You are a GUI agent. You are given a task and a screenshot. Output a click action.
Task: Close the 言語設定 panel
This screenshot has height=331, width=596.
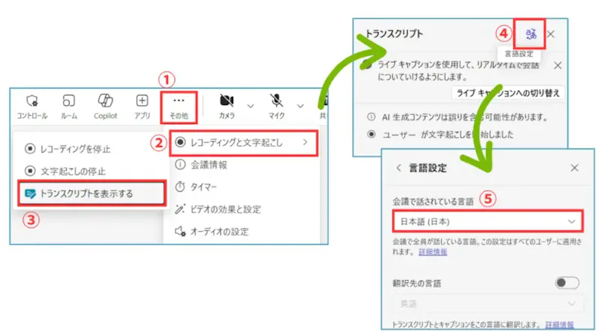point(574,168)
